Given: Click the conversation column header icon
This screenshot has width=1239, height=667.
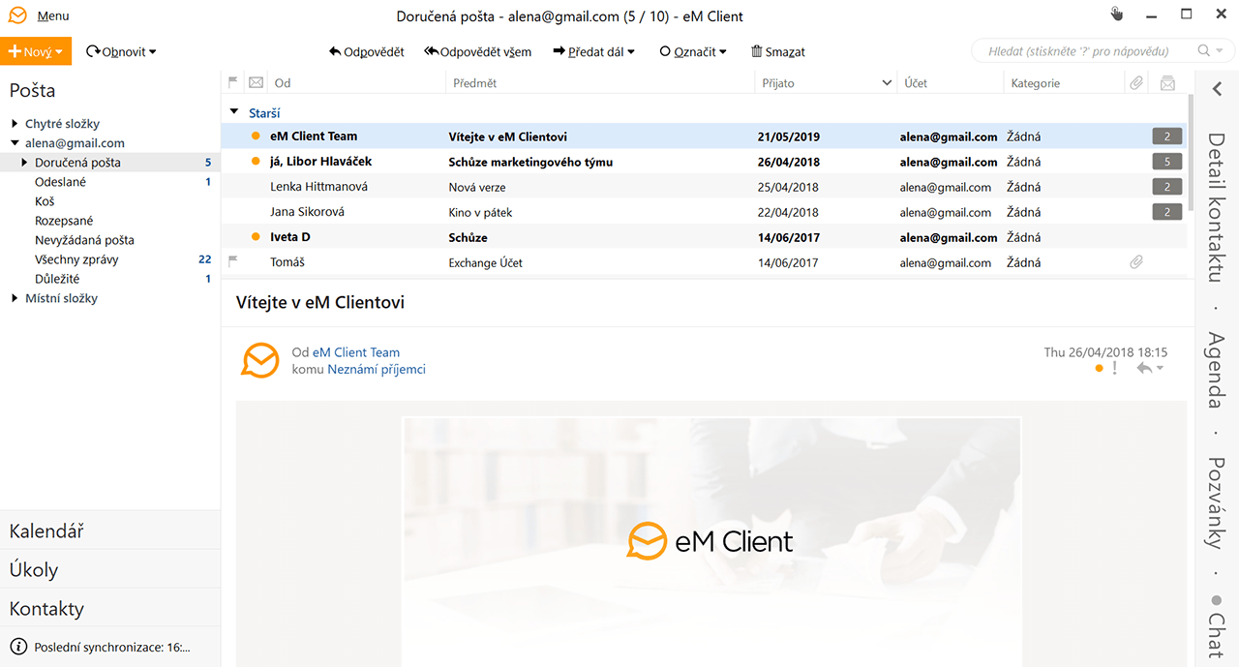Looking at the screenshot, I should tap(1167, 83).
